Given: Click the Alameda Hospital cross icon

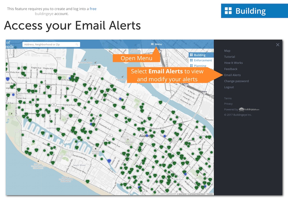Looking at the screenshot, I should click(x=96, y=149).
